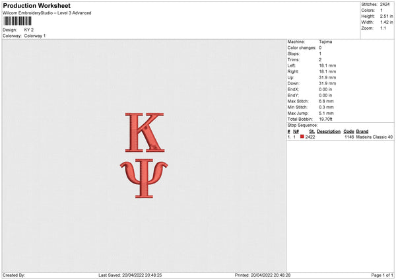
Task: Click the width value '1.42 in'
Action: [386, 22]
